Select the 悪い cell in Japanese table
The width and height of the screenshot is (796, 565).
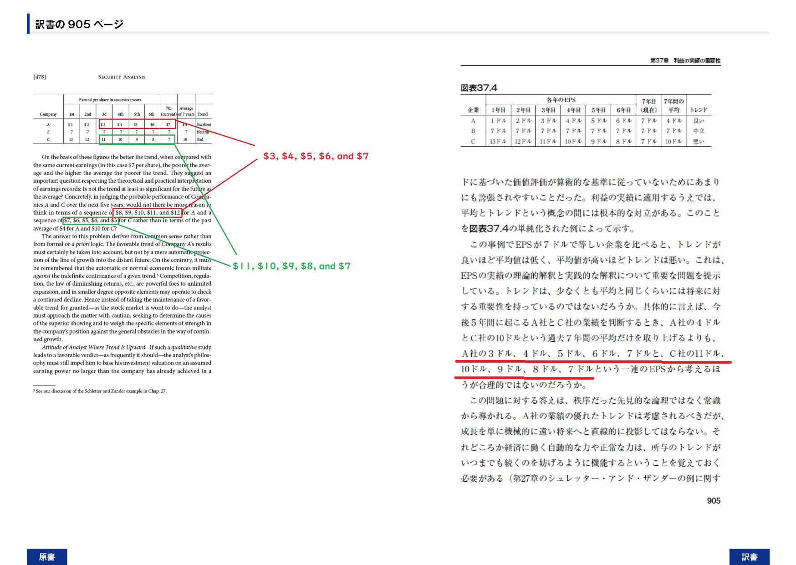point(699,141)
